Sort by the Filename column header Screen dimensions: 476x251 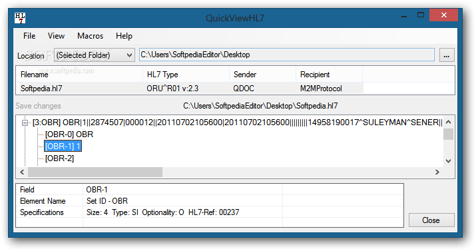coord(79,75)
